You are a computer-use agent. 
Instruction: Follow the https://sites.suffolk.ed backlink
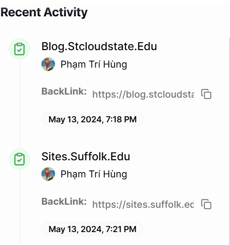click(x=143, y=205)
